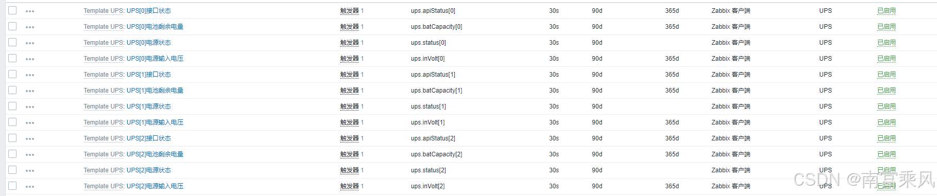Open the UPS[0]电池剩余电量 item link
Image resolution: width=937 pixels, height=196 pixels.
[x=155, y=27]
